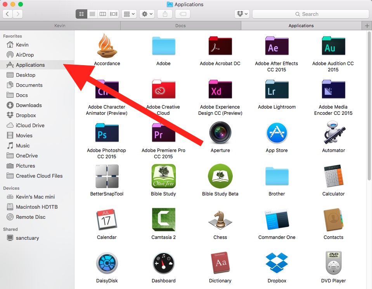
Task: Click the Share toolbar button
Action: click(x=165, y=14)
